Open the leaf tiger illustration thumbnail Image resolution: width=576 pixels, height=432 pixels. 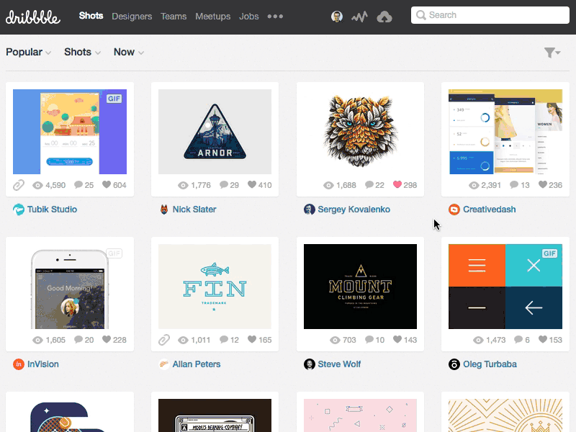[x=361, y=132]
